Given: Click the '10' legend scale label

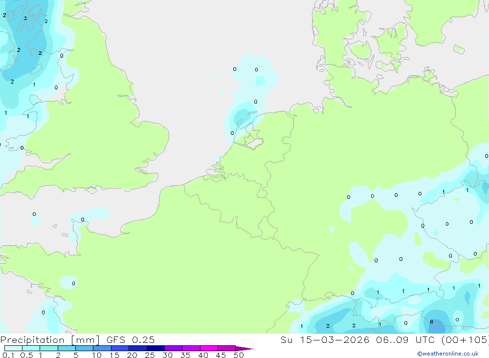Looking at the screenshot, I should [x=96, y=355].
